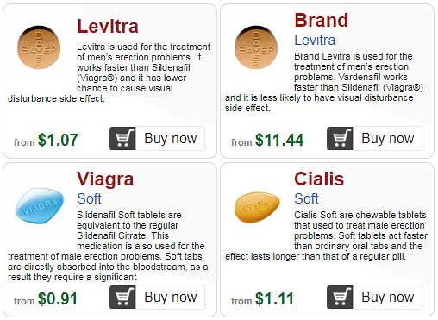Screen dimensions: 438x320
Task: Click the cart icon under Cialis Soft
Action: [340, 297]
